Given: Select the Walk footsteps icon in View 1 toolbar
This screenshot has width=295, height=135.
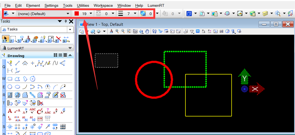Looking at the screenshot, I should tap(154, 31).
